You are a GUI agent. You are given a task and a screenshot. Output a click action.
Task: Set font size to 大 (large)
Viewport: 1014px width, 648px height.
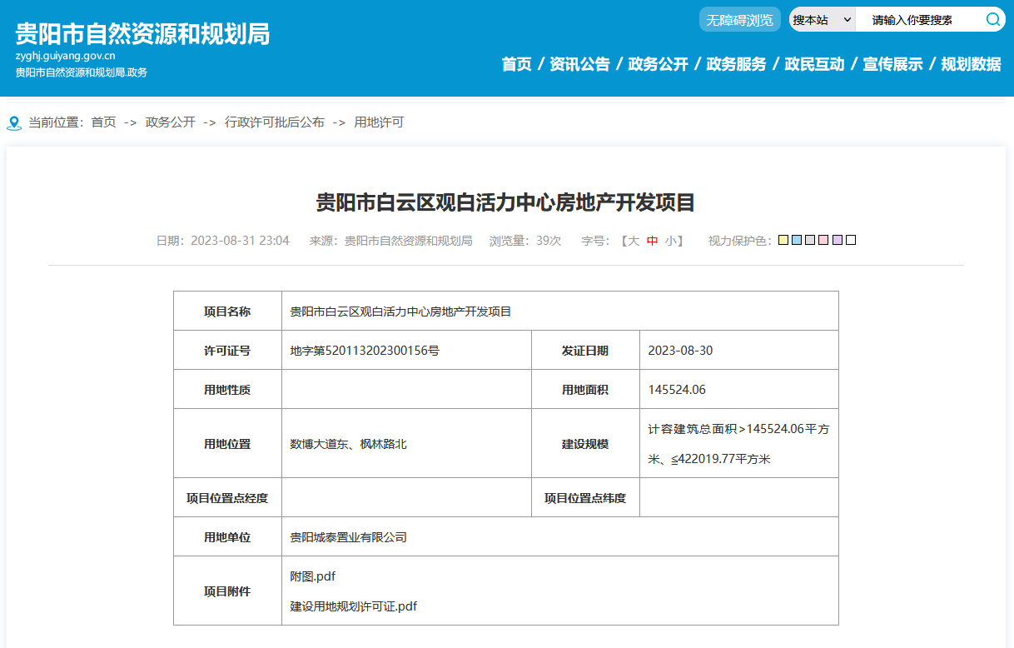click(634, 241)
